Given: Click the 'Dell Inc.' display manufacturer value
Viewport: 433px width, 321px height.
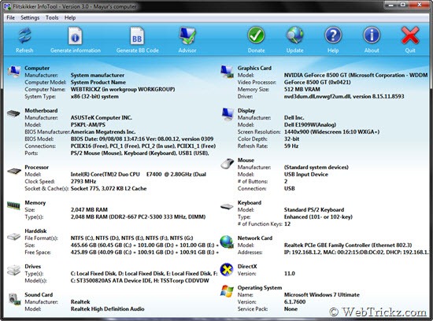Looking at the screenshot, I should [294, 117].
